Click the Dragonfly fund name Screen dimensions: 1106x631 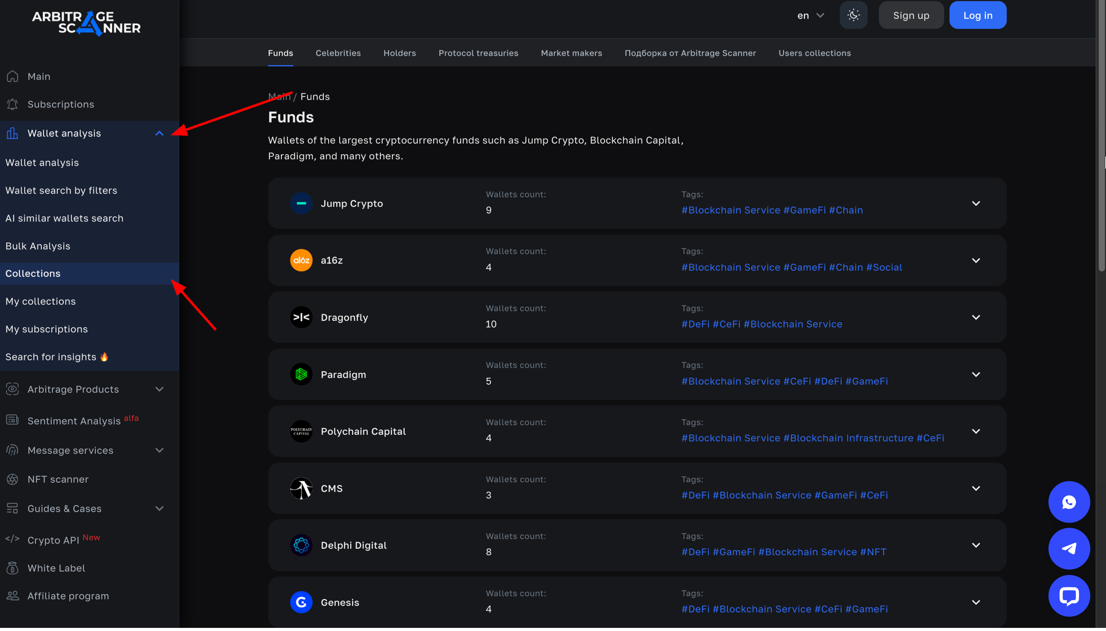pos(344,318)
